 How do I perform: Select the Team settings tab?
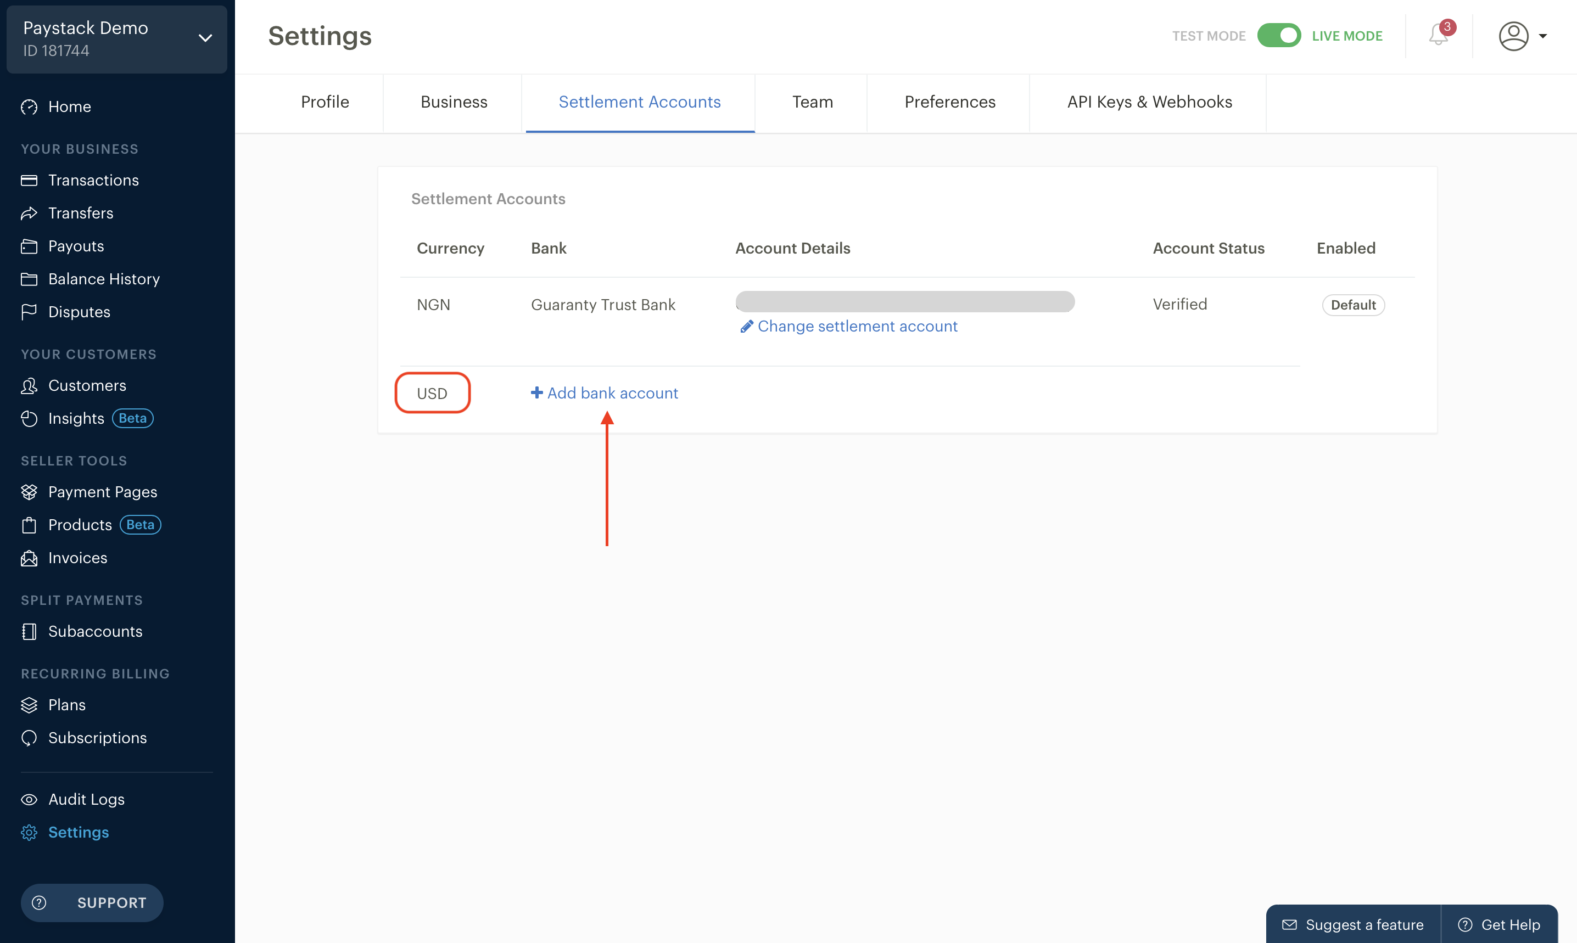(x=813, y=102)
